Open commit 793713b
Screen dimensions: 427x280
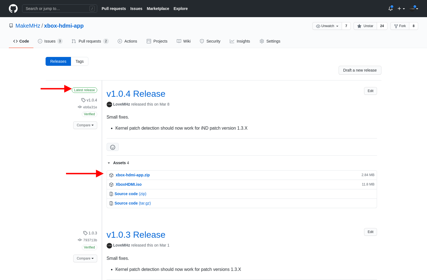pyautogui.click(x=87, y=240)
